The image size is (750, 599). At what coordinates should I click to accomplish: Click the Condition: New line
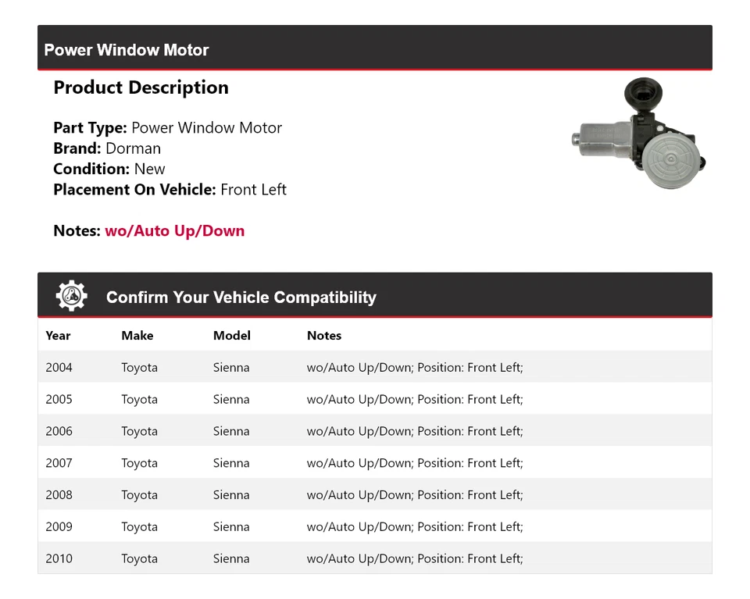coord(109,169)
